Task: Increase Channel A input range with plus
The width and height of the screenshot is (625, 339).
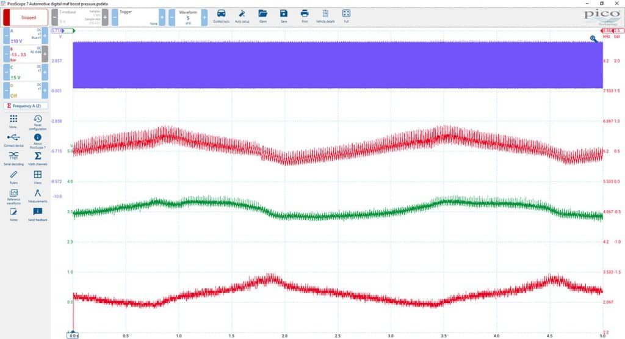Action: tap(45, 36)
